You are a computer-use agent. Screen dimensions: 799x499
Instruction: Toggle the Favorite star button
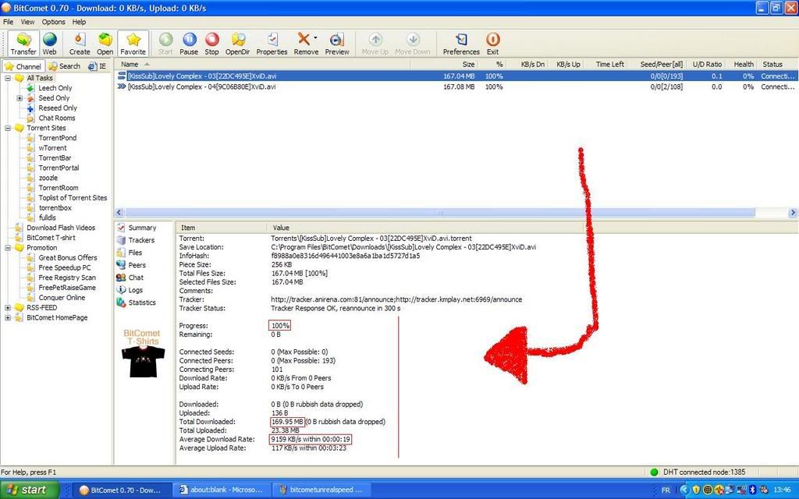click(133, 44)
